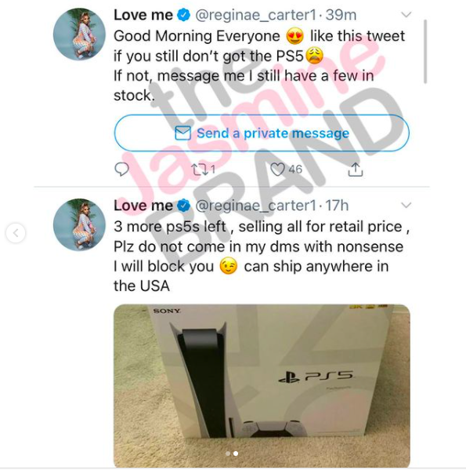
Task: Retweet the Good Morning Everyone tweet
Action: pyautogui.click(x=199, y=169)
